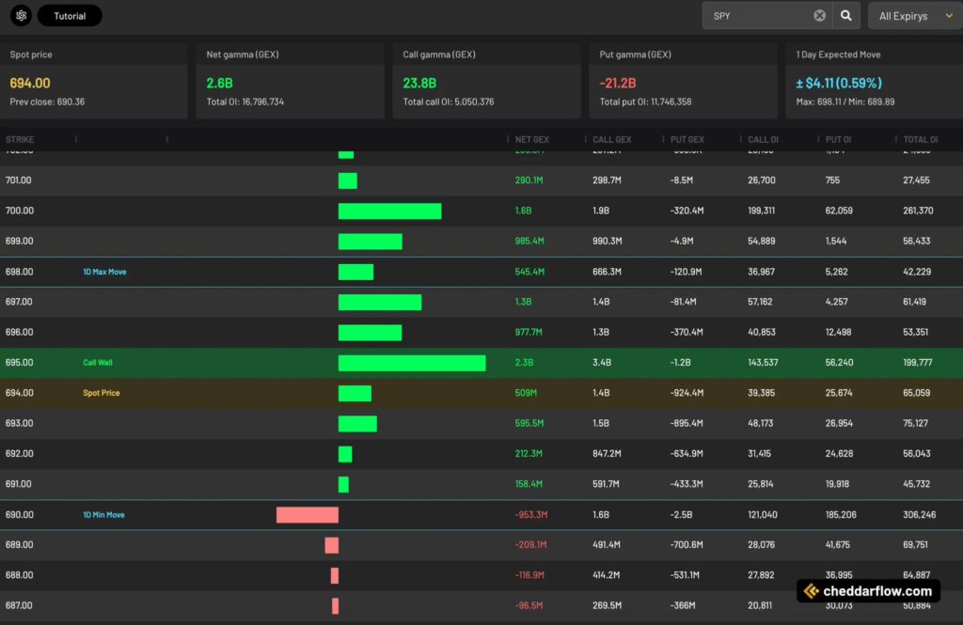The image size is (963, 625).
Task: Clear the SPY ticker using the X icon
Action: 818,15
